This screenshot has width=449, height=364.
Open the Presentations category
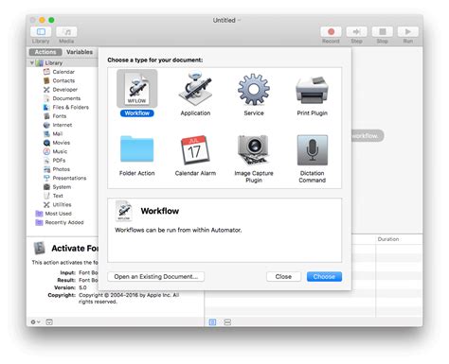69,178
